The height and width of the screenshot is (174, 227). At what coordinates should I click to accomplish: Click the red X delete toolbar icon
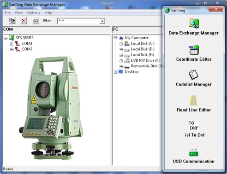pos(24,21)
